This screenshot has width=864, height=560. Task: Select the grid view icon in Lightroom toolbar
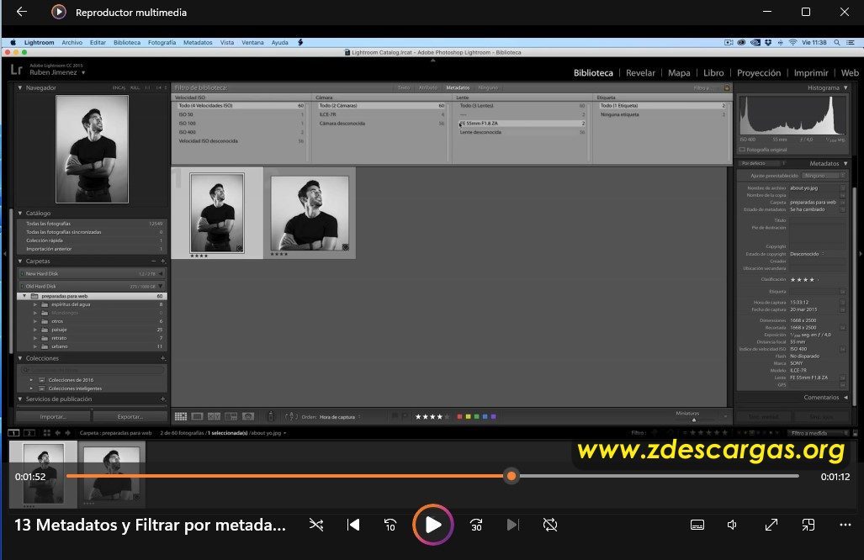pos(181,417)
